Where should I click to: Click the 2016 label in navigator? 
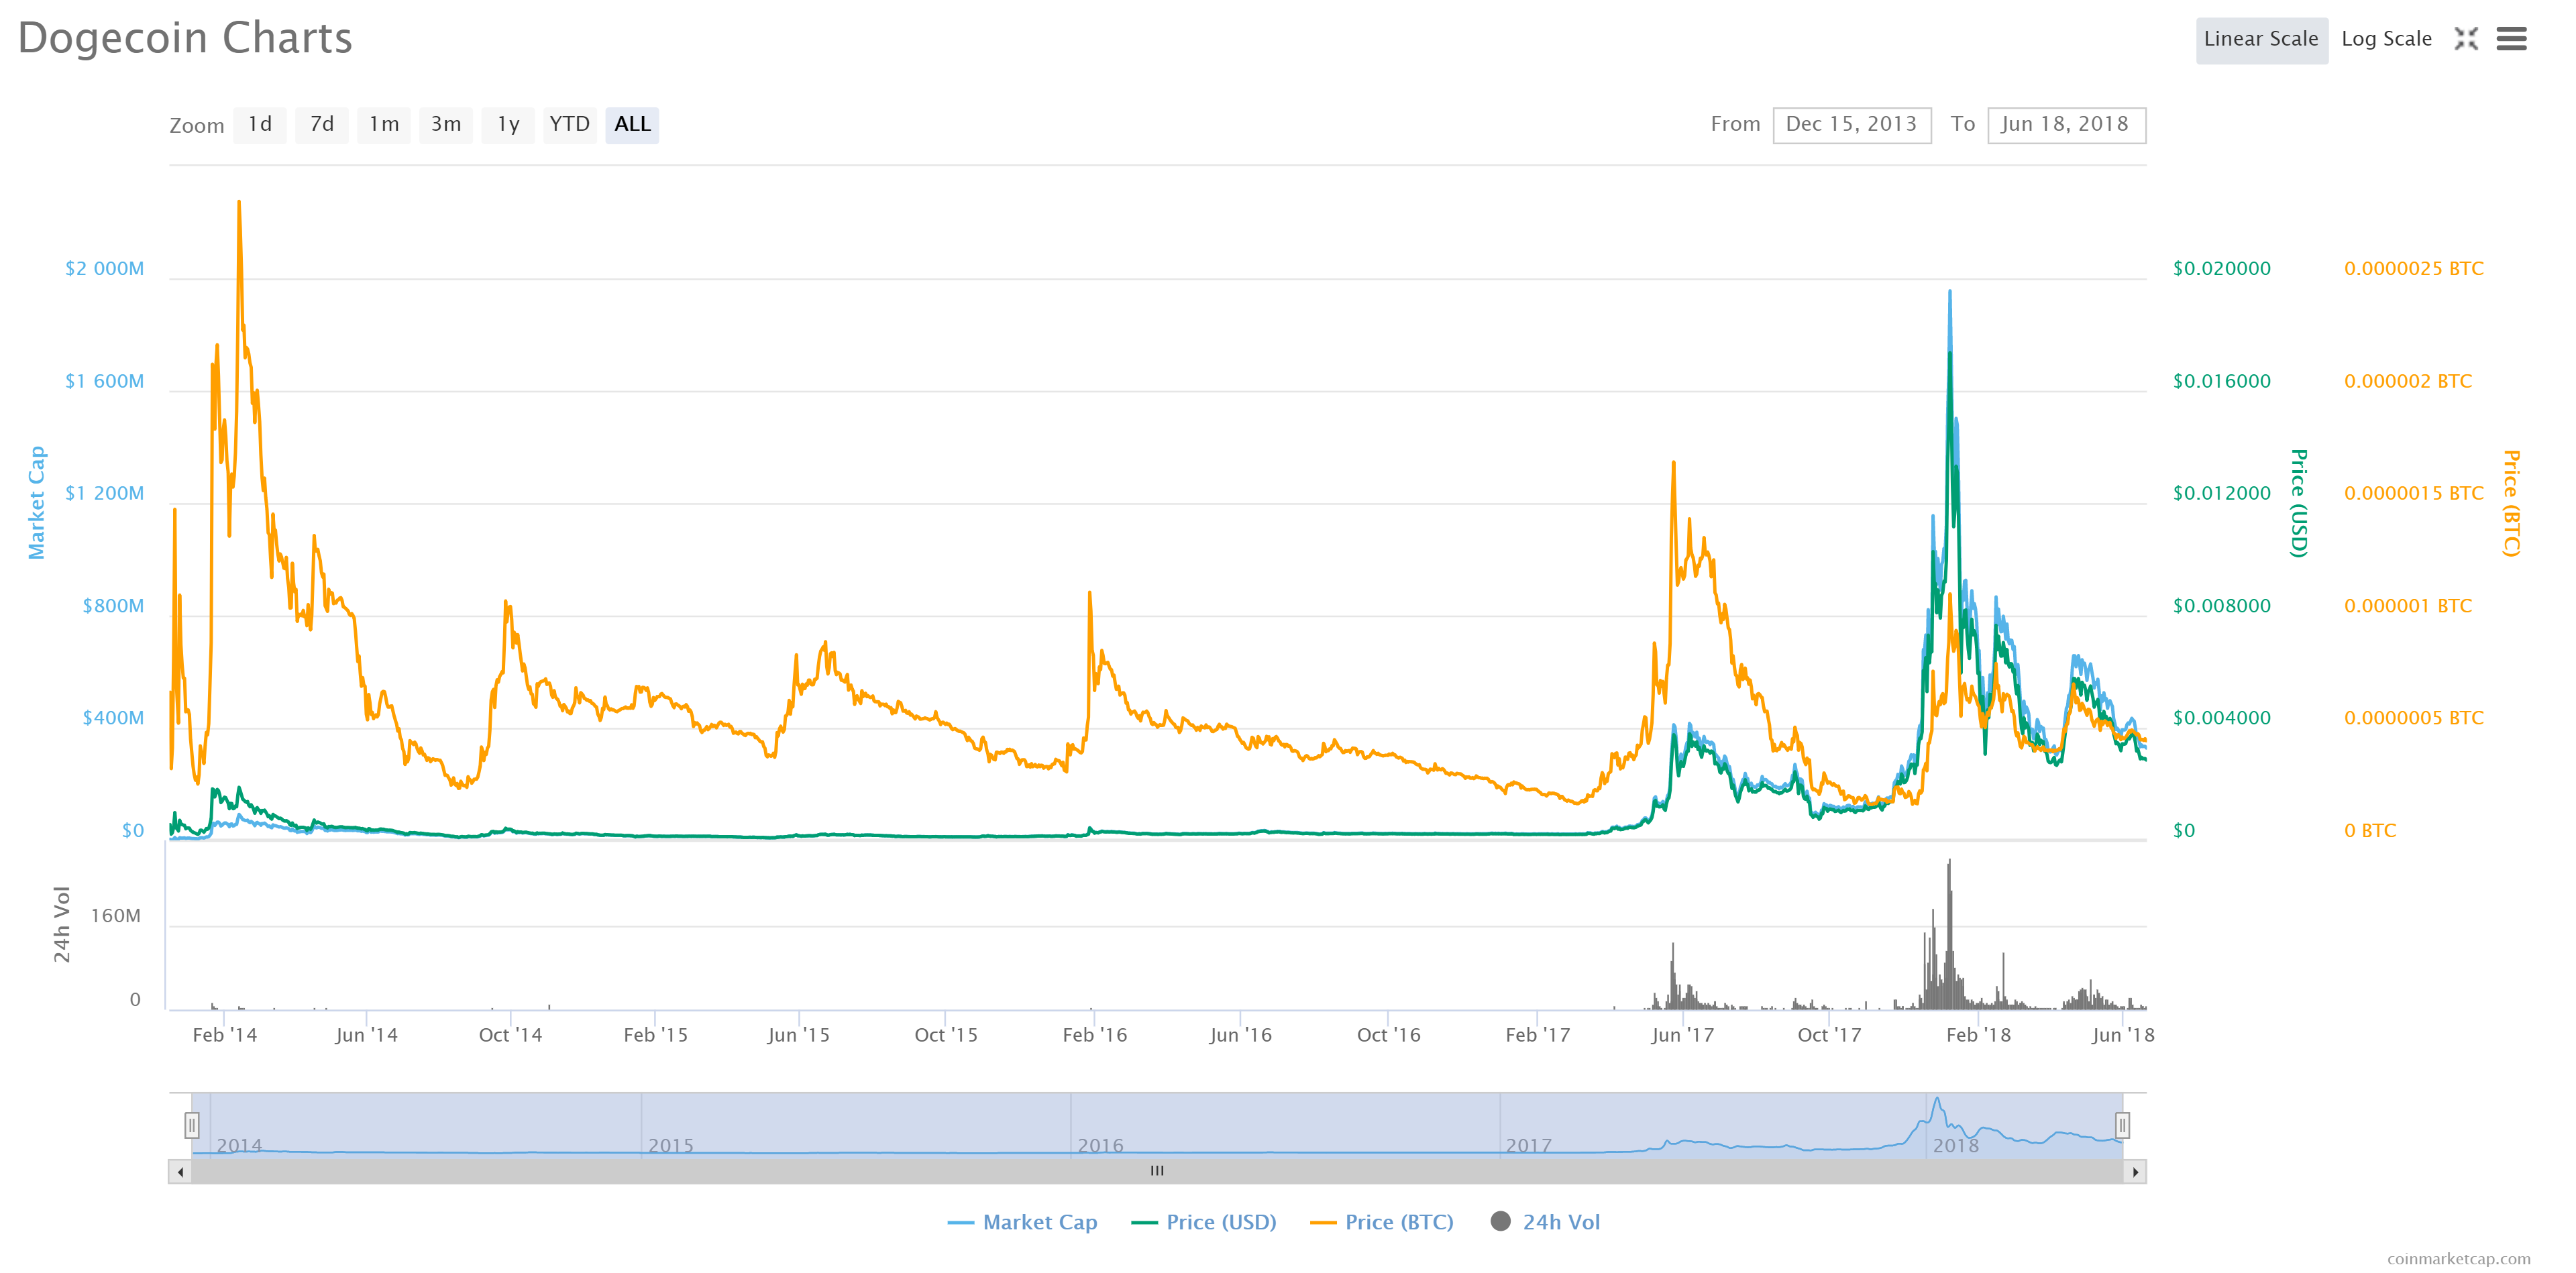(1101, 1146)
